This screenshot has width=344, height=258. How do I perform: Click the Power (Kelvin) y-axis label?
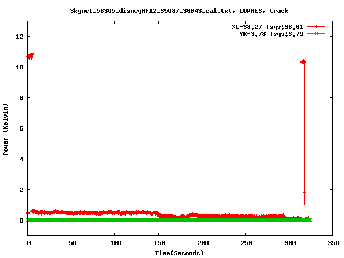pyautogui.click(x=5, y=130)
